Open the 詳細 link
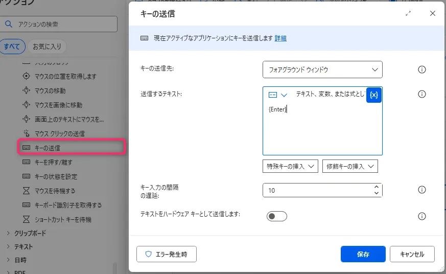446x274 pixels. 280,38
